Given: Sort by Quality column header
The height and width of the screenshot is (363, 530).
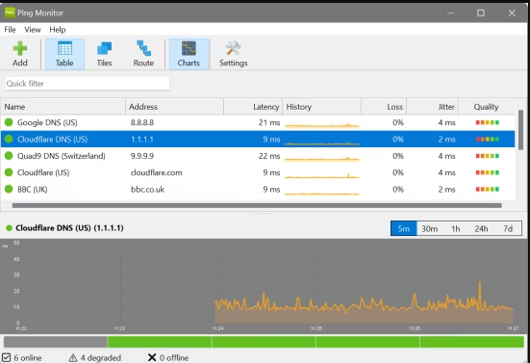Looking at the screenshot, I should coord(487,107).
